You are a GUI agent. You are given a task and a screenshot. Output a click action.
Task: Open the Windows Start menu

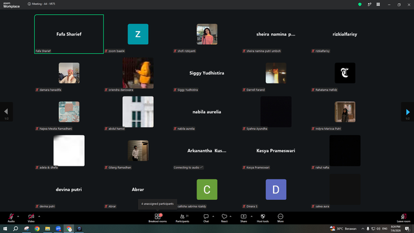pos(5,228)
